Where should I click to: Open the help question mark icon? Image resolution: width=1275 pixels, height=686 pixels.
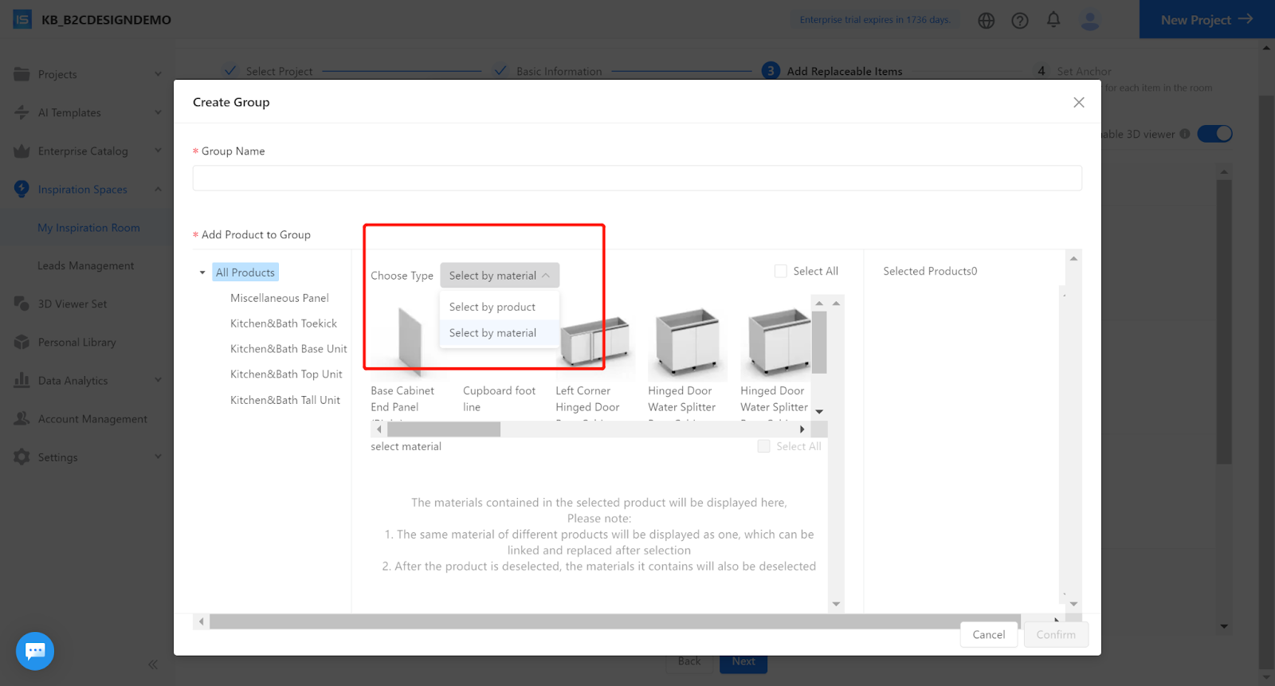[1020, 21]
